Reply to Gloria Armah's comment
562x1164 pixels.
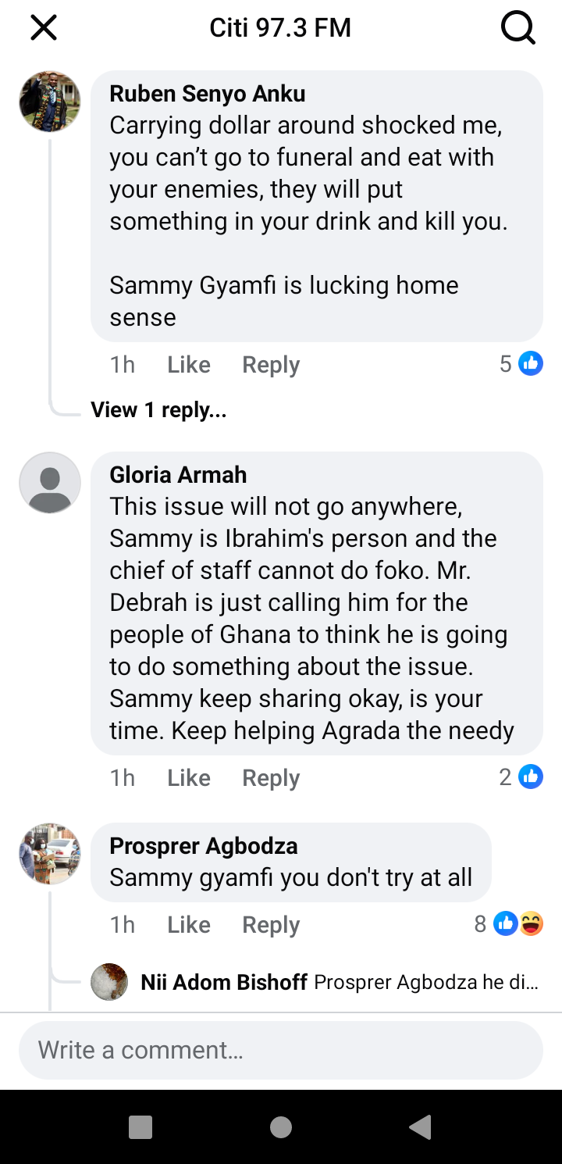271,778
